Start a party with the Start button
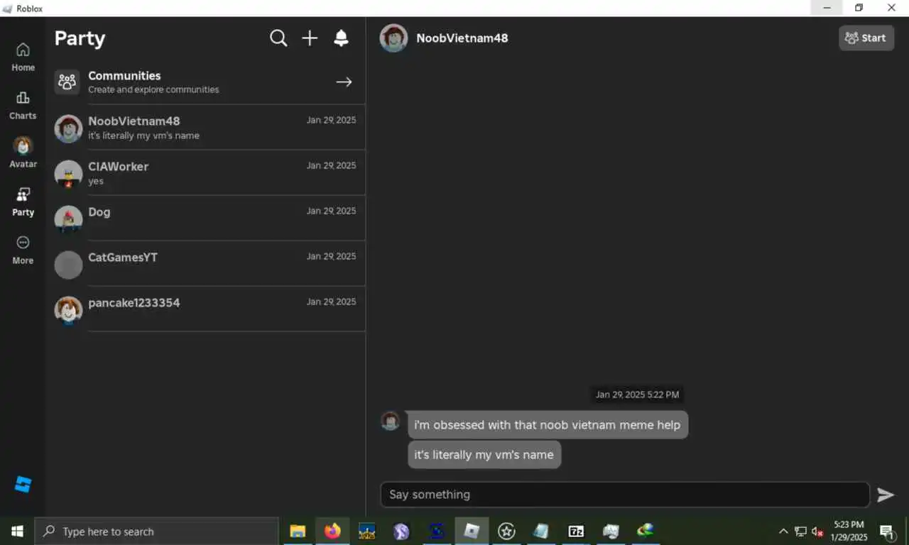This screenshot has height=545, width=909. [866, 38]
